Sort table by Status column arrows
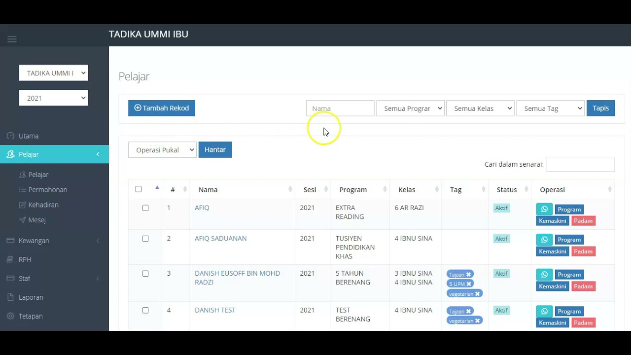The image size is (631, 355). click(526, 189)
